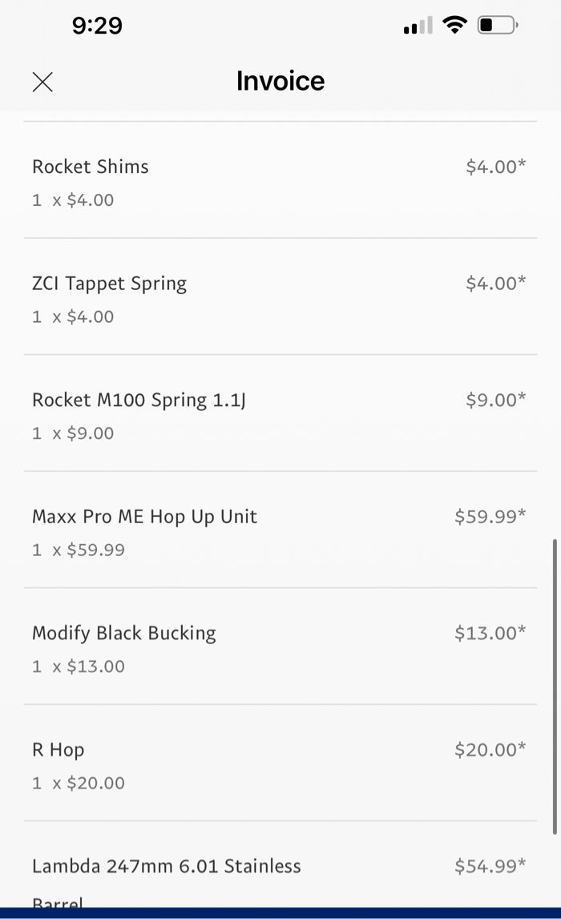Screen dimensions: 561x919
Task: Select the Rocket Shims line item
Action: 91,167
